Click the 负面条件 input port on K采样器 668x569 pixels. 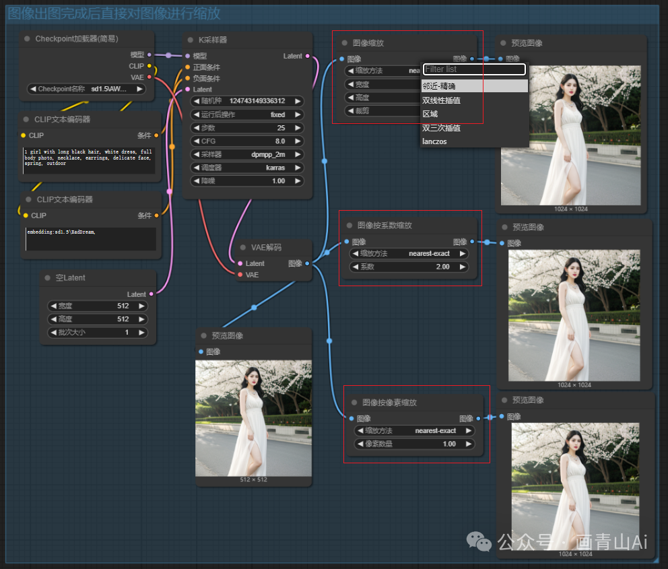pos(187,78)
